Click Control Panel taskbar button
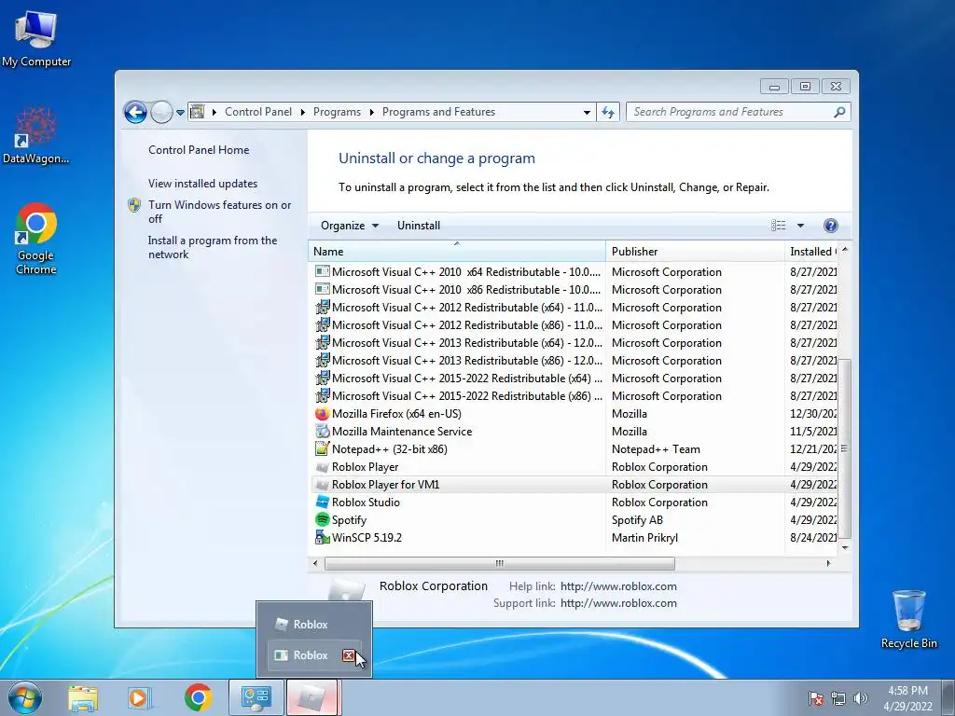The height and width of the screenshot is (716, 955). 256,697
